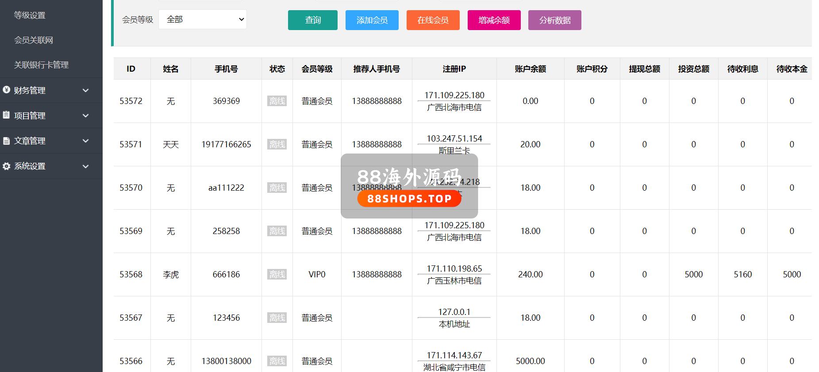Click the 账户余额 column header
The width and height of the screenshot is (819, 372).
530,69
